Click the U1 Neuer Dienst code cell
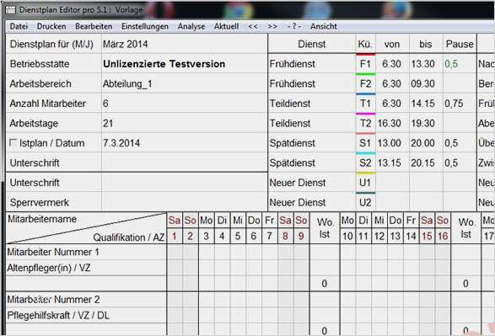 (366, 183)
